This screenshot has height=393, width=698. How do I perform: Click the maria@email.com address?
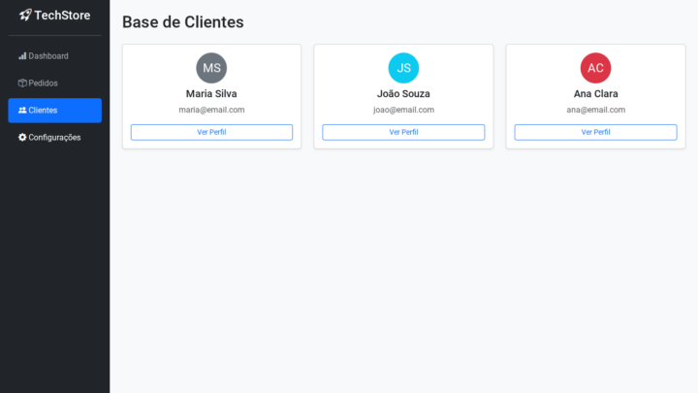tap(211, 110)
